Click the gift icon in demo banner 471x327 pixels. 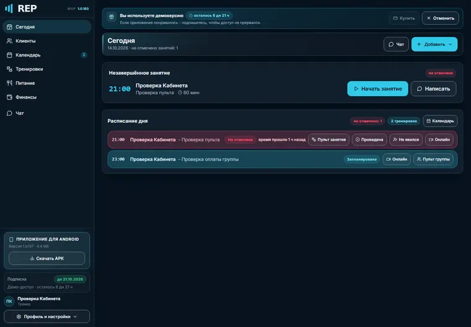click(x=112, y=17)
